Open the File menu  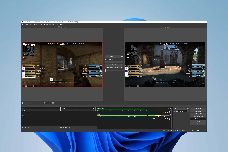(23, 25)
